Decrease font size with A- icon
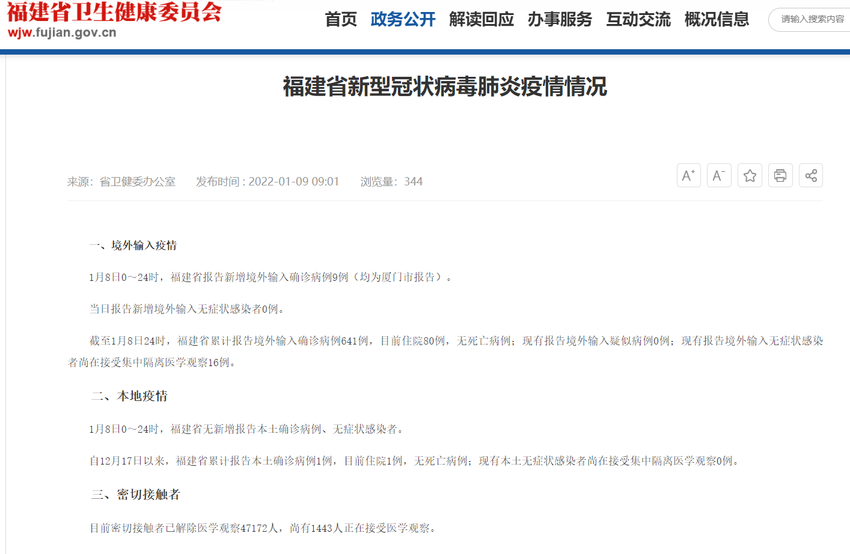Image resolution: width=850 pixels, height=554 pixels. 719,175
